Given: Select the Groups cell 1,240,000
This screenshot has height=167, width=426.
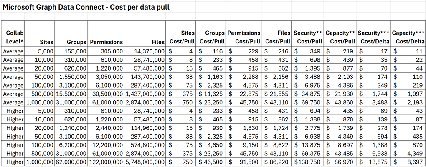Looking at the screenshot, I should [x=71, y=128].
